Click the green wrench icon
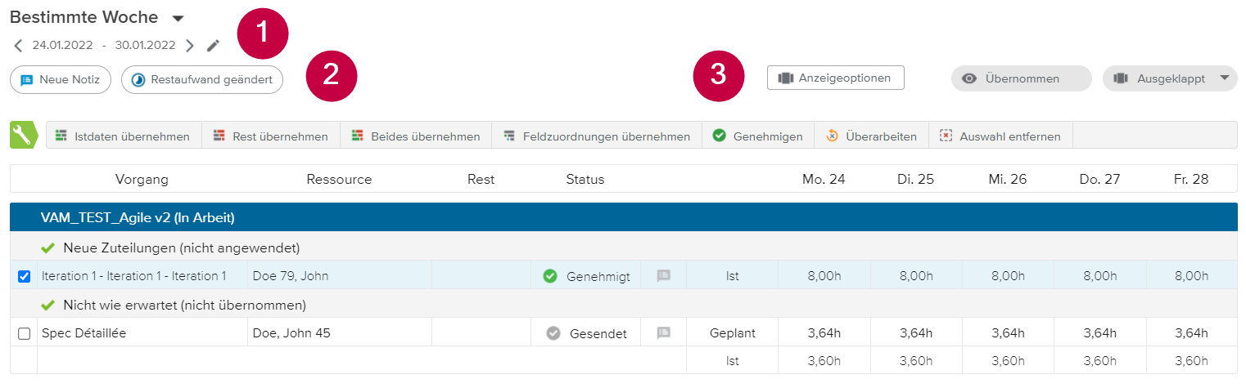This screenshot has width=1246, height=388. coord(23,136)
